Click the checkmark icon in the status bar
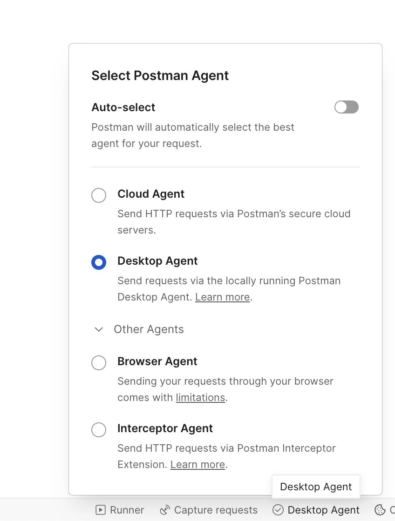Viewport: 395px width, 521px height. pyautogui.click(x=278, y=510)
